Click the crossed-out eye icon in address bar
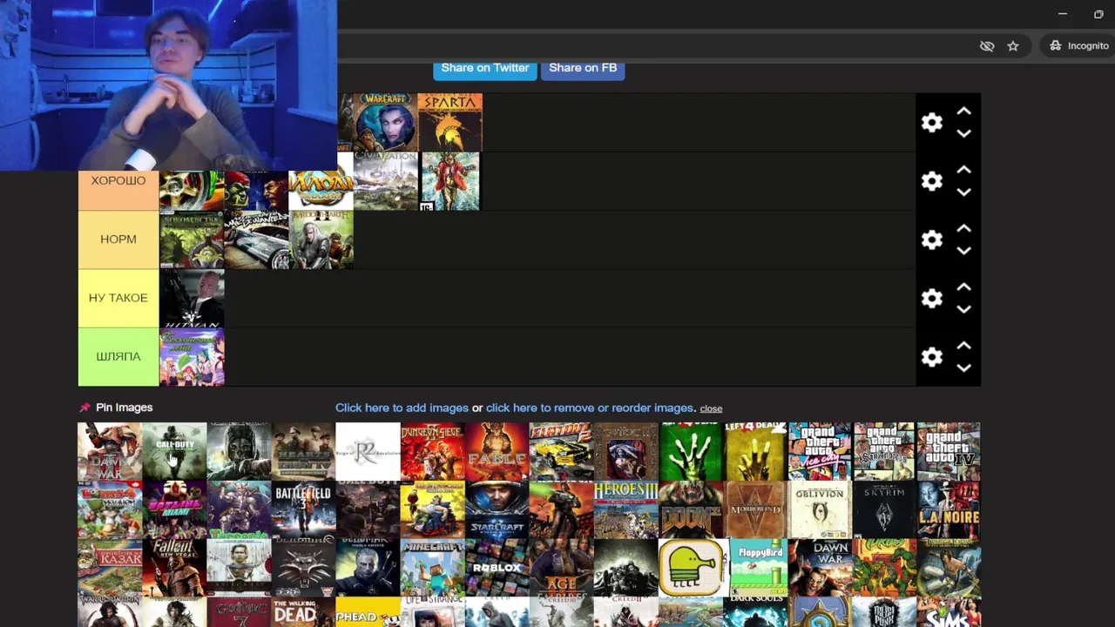 987,46
